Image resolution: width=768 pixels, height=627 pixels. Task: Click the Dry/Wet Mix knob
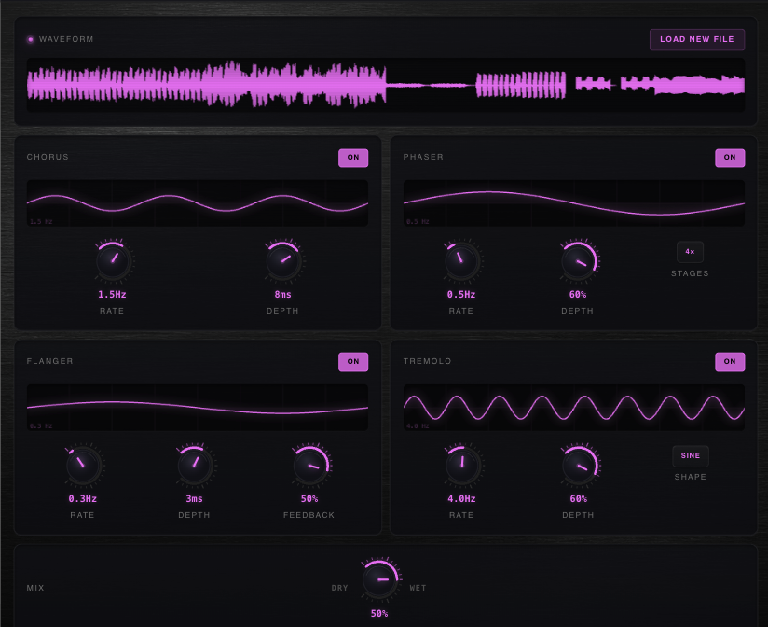point(379,579)
